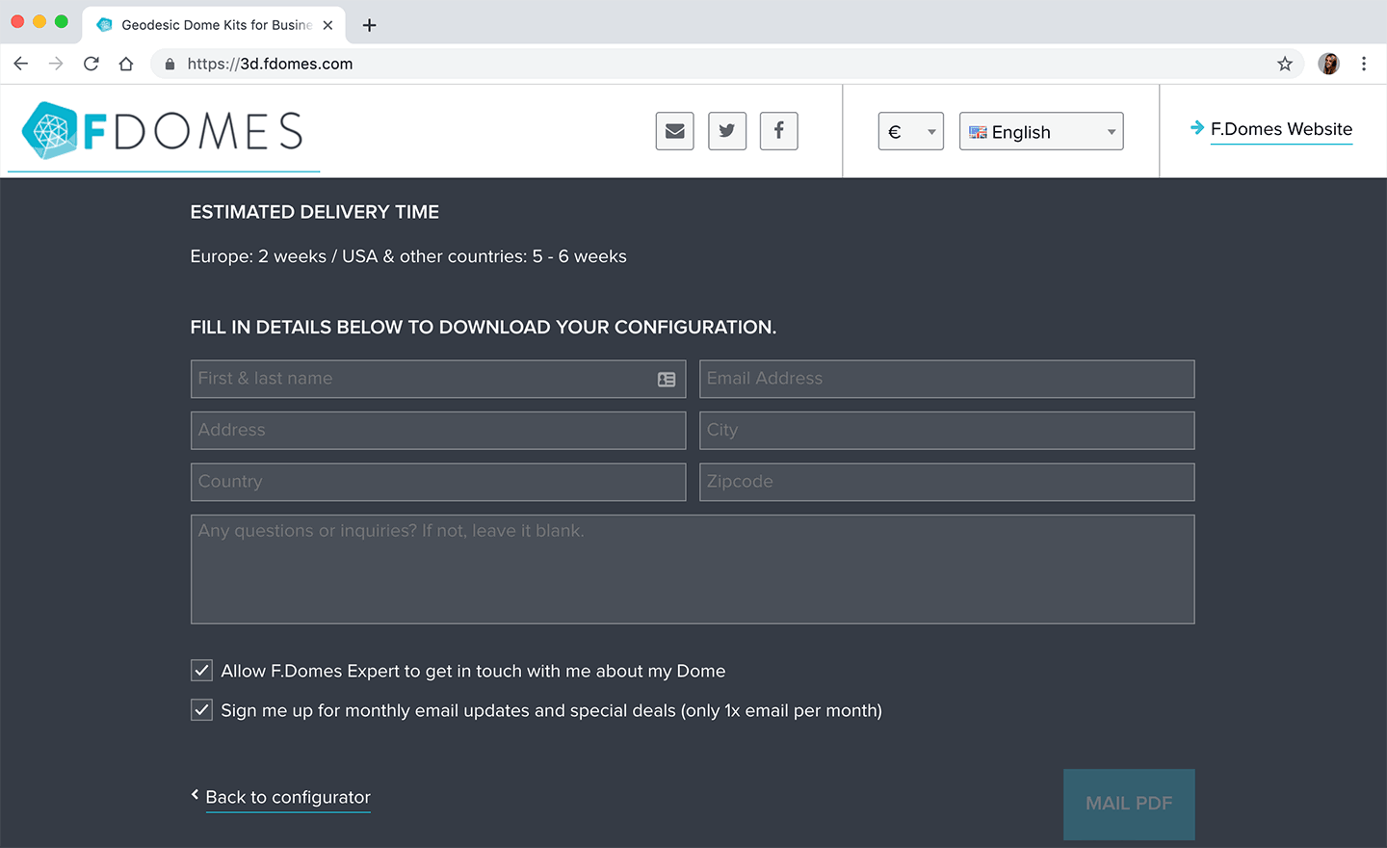Open the Euro currency dropdown
Image resolution: width=1387 pixels, height=848 pixels.
click(x=910, y=132)
